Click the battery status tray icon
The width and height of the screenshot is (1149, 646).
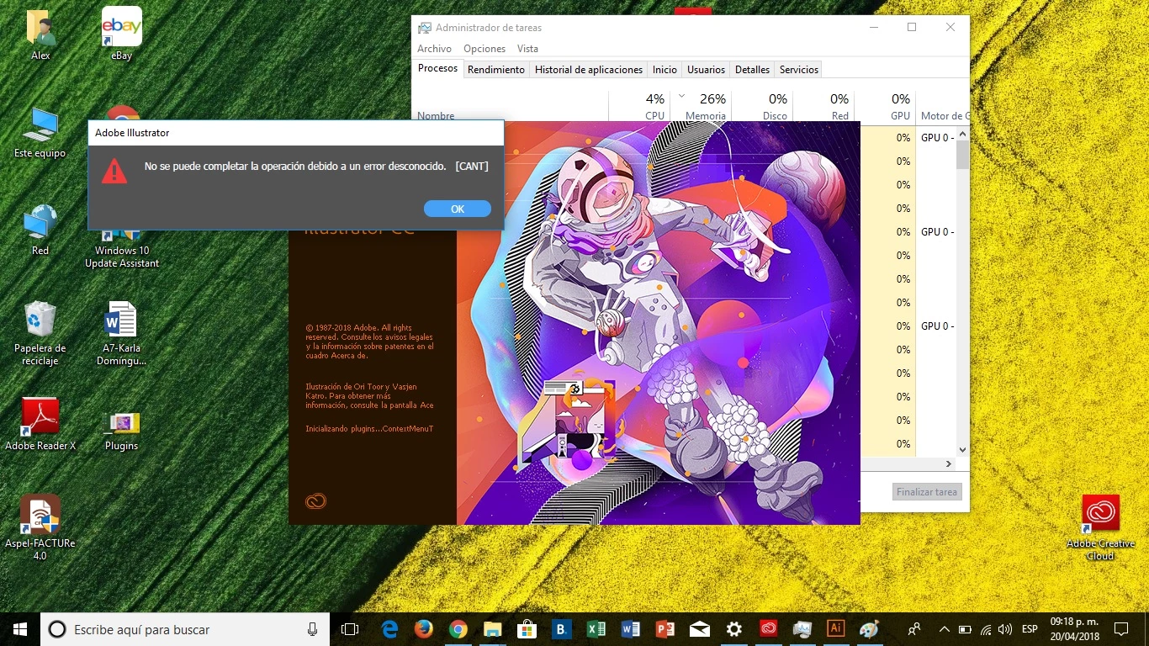pos(965,629)
